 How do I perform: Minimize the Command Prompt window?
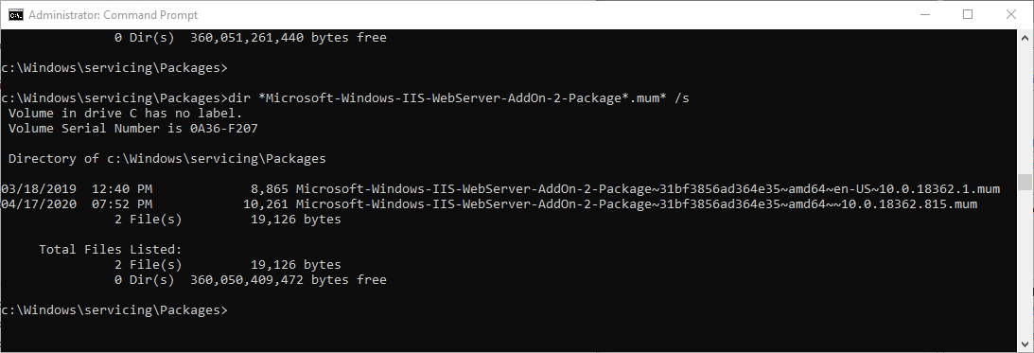[924, 14]
